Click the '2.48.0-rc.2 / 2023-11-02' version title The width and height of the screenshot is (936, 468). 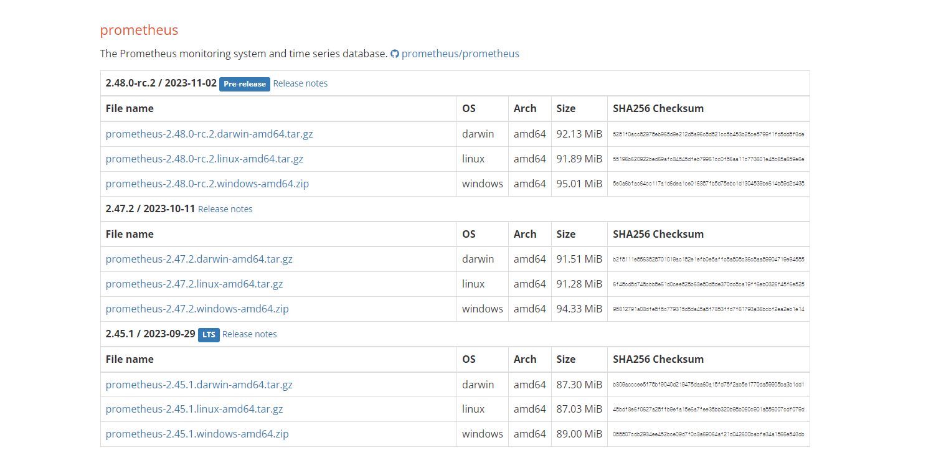[161, 83]
